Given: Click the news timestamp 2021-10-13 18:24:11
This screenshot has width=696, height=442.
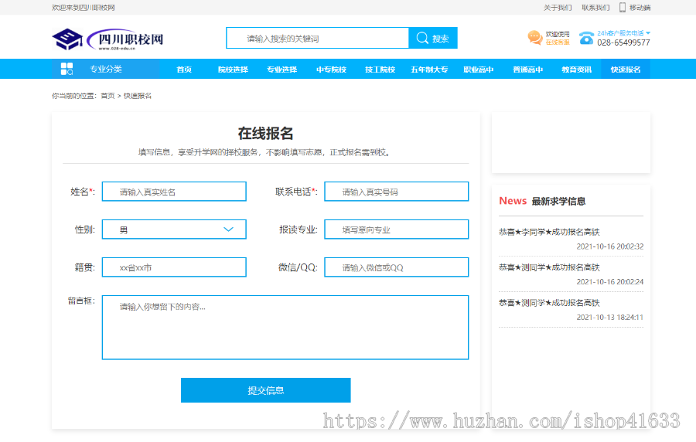Looking at the screenshot, I should click(x=610, y=317).
